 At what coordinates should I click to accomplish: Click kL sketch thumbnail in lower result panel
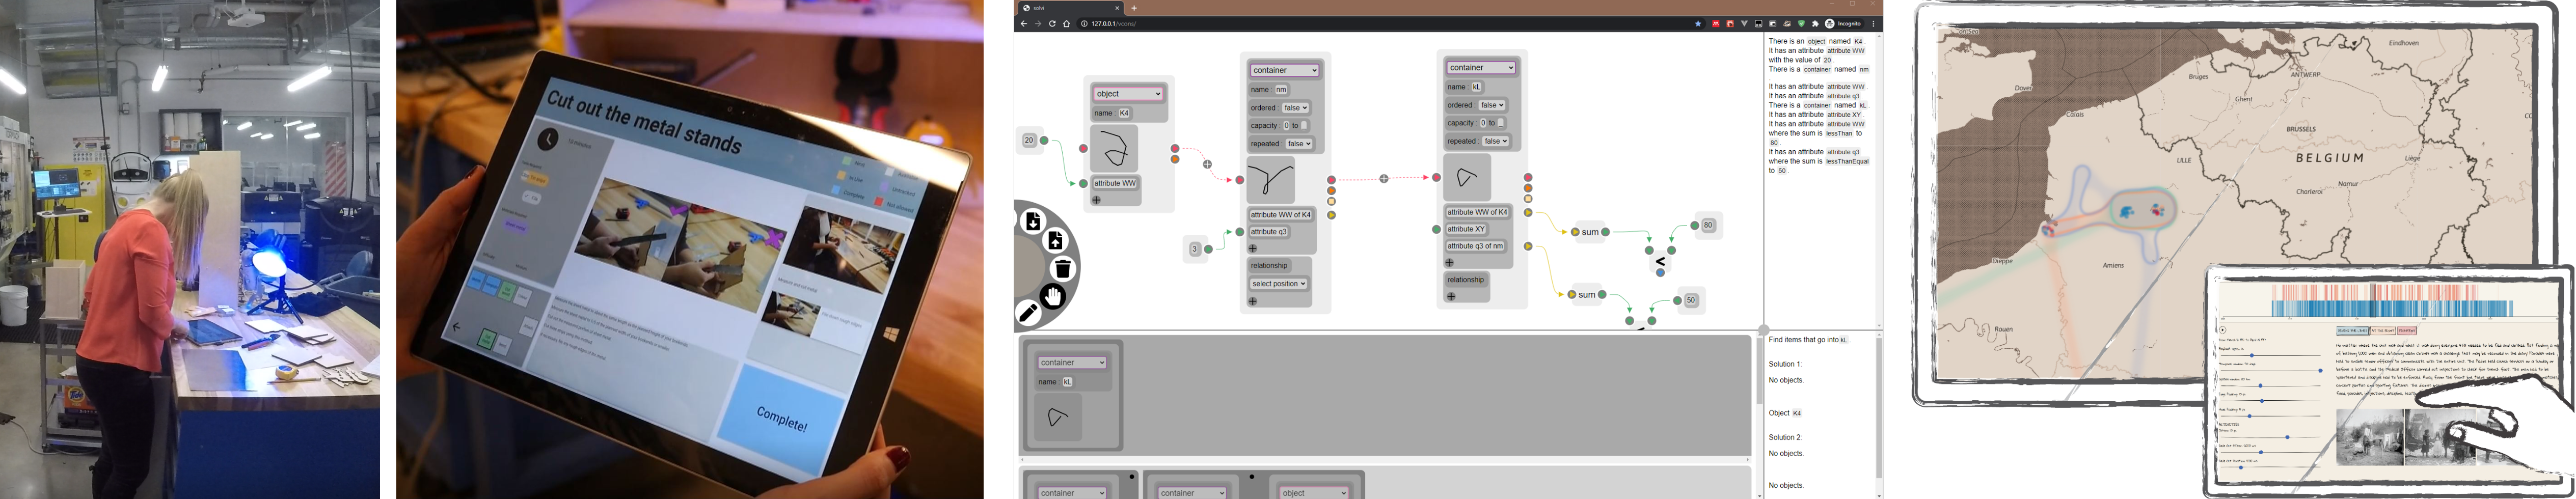[1058, 417]
